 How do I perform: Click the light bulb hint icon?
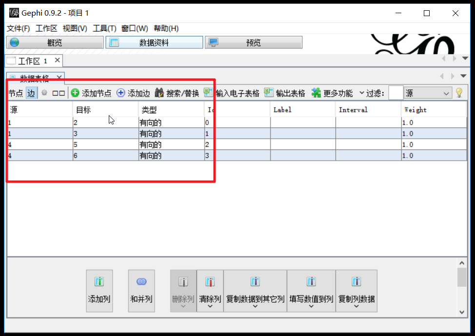coord(459,93)
